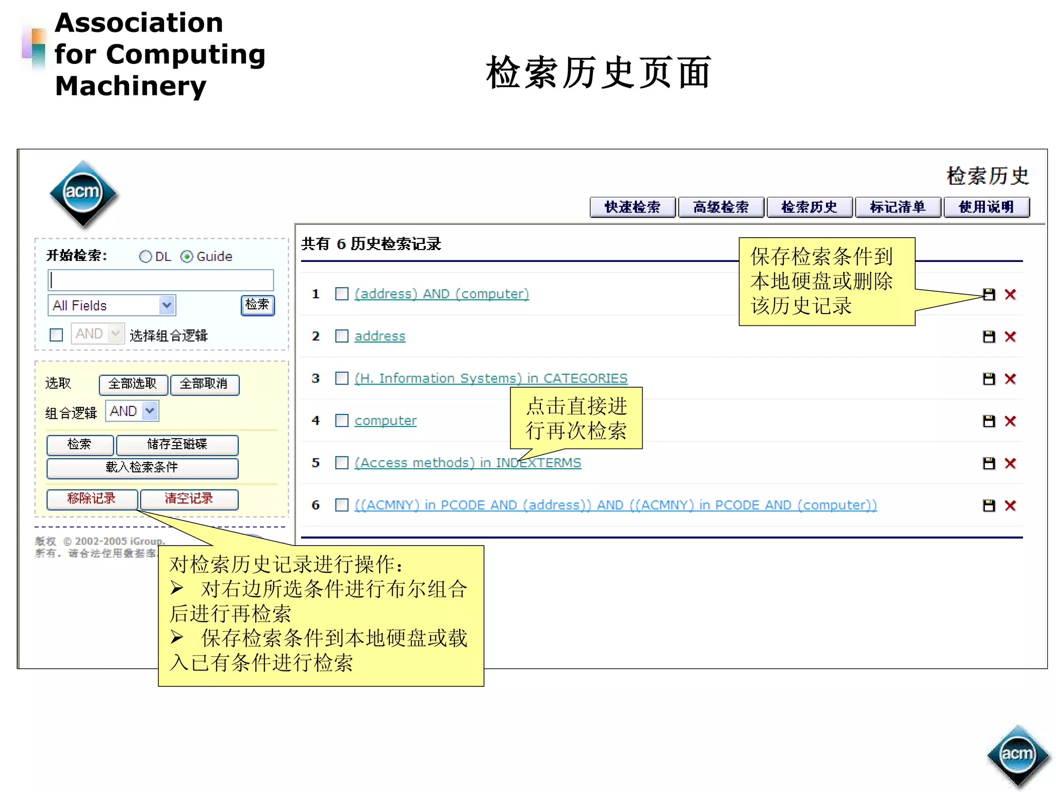The width and height of the screenshot is (1056, 792).
Task: Enable the 选择组合逻辑 checkbox
Action: coord(56,335)
